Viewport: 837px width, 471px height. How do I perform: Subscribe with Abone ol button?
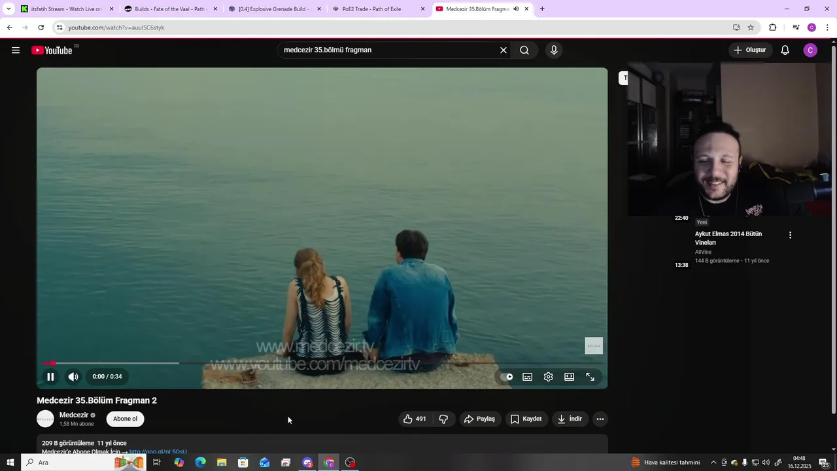pyautogui.click(x=126, y=419)
